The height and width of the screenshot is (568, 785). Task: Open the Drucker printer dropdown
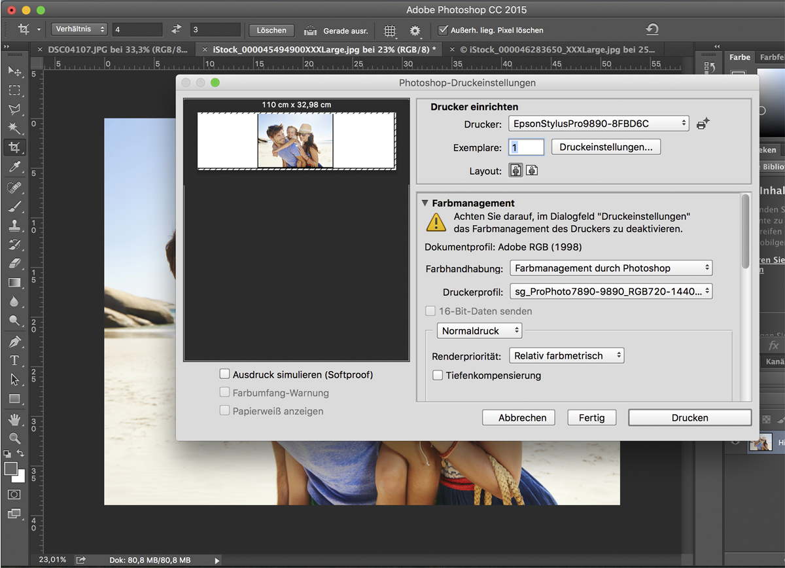599,123
